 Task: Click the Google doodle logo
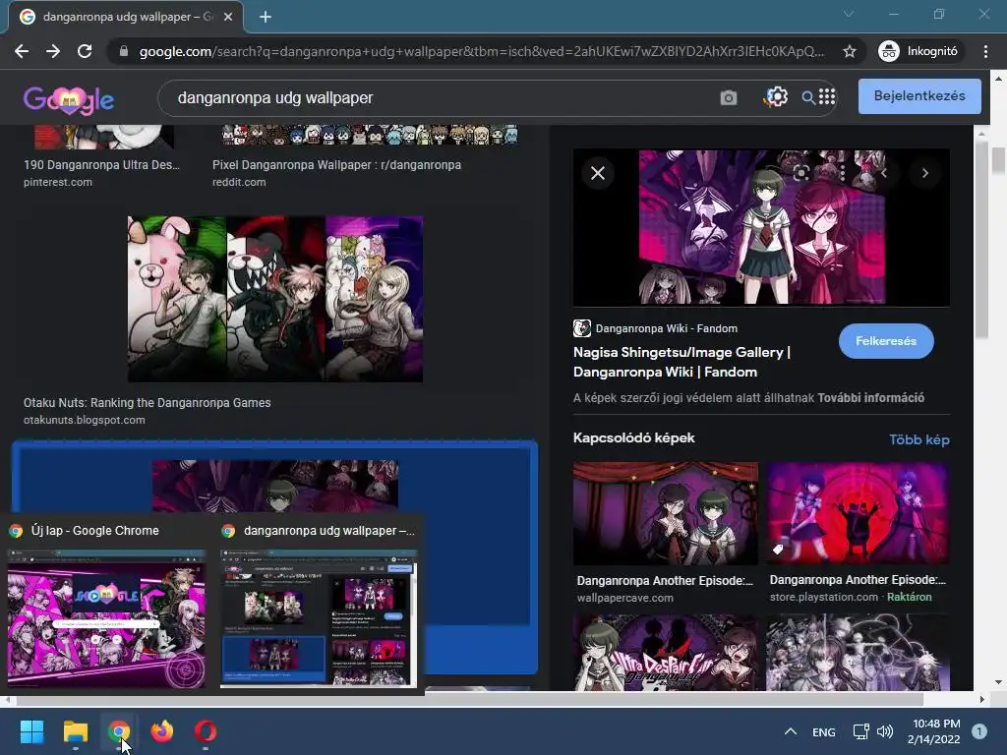69,99
